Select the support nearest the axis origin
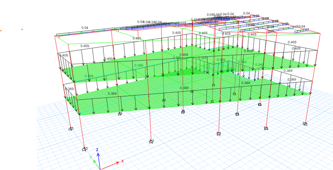This screenshot has width=333, height=170. point(85,149)
